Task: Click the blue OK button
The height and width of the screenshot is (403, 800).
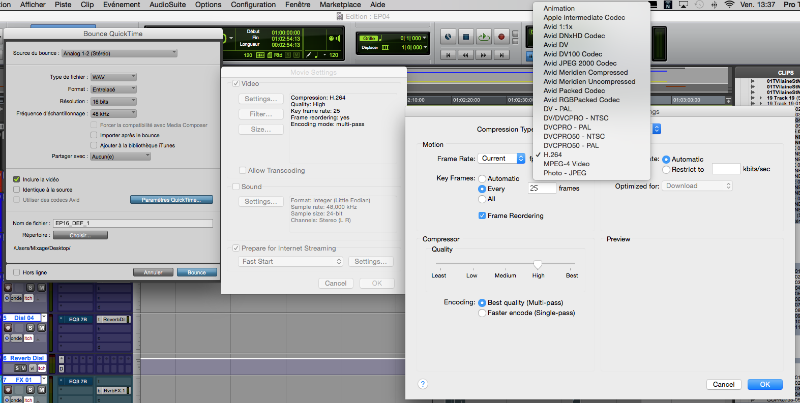Action: coord(764,384)
